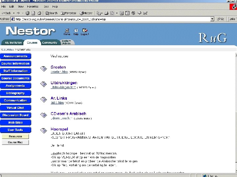Click the Internet Explorer logo in menu bar corner
This screenshot has width=237, height=177.
233,7
